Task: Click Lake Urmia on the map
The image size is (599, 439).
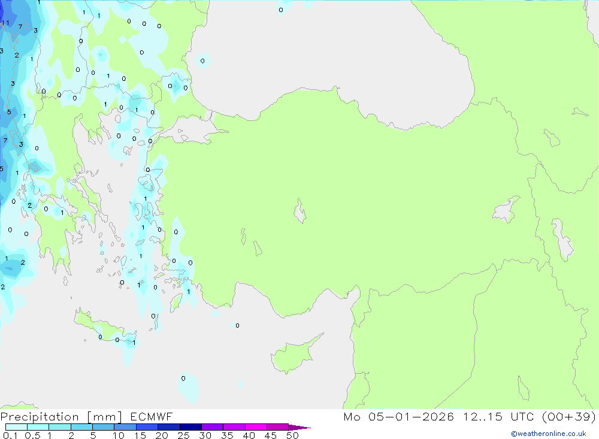Action: [562, 240]
